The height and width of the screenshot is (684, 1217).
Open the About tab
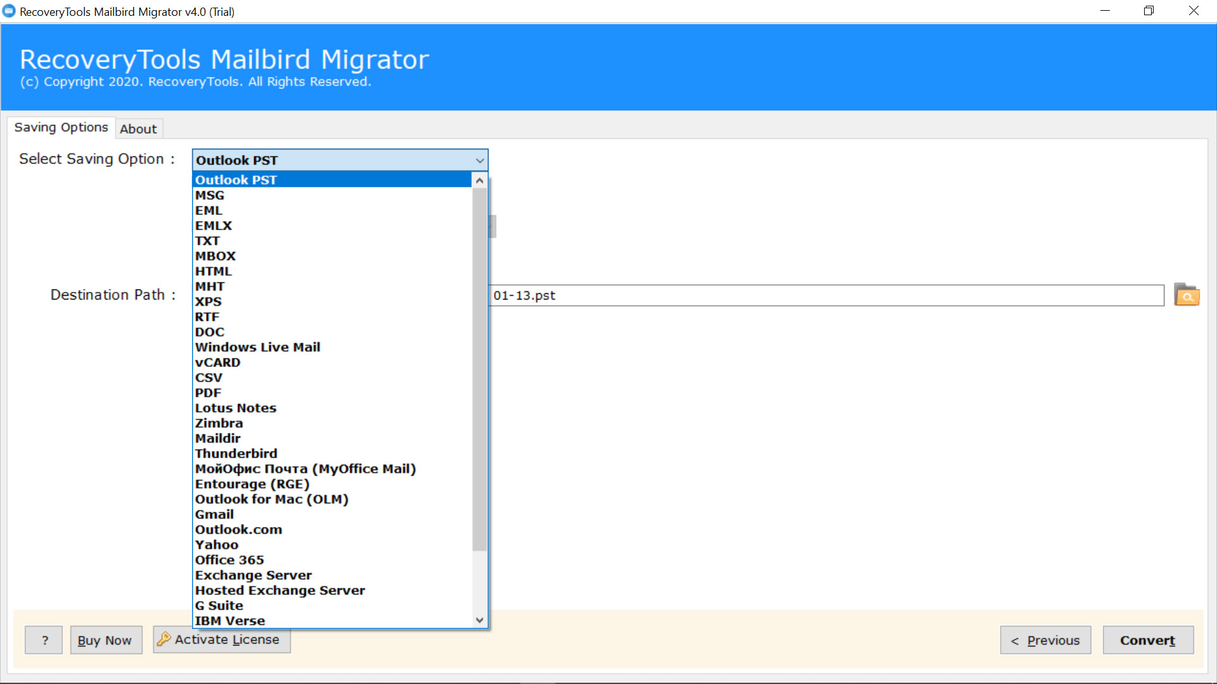coord(138,129)
